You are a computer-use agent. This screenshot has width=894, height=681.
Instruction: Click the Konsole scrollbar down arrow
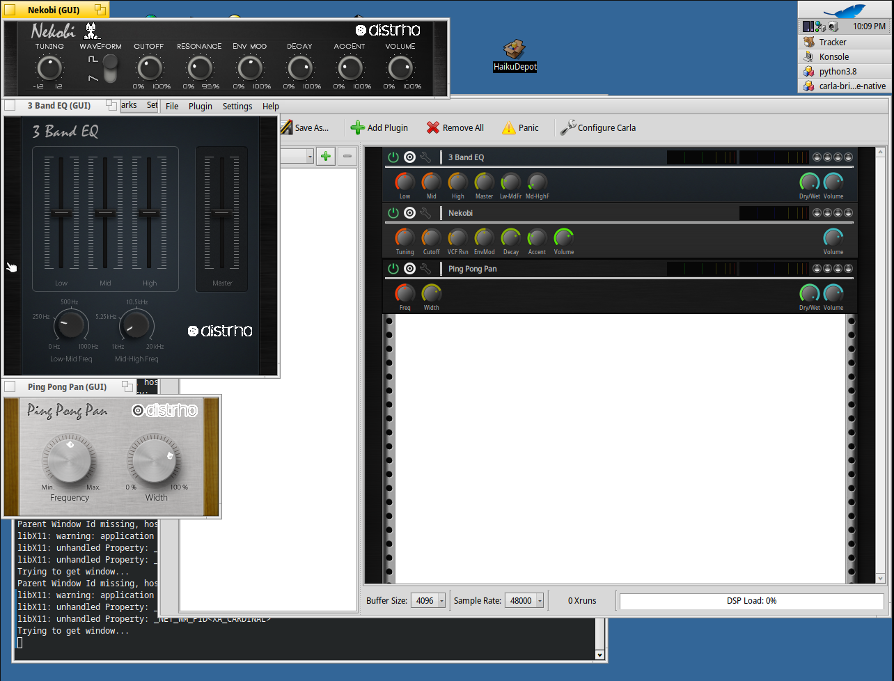[x=600, y=655]
